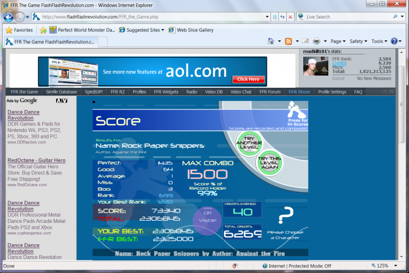The width and height of the screenshot is (409, 273).
Task: Open the Simfile Database nav tab
Action: point(61,92)
